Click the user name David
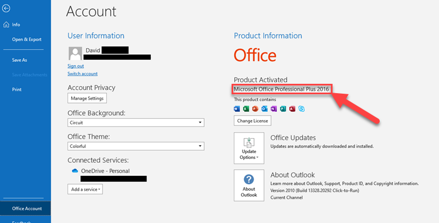 point(92,50)
